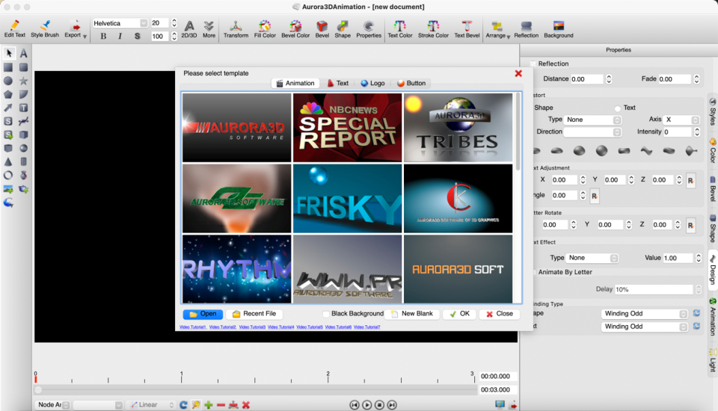718x411 pixels.
Task: Select the text A tool
Action: pos(24,54)
